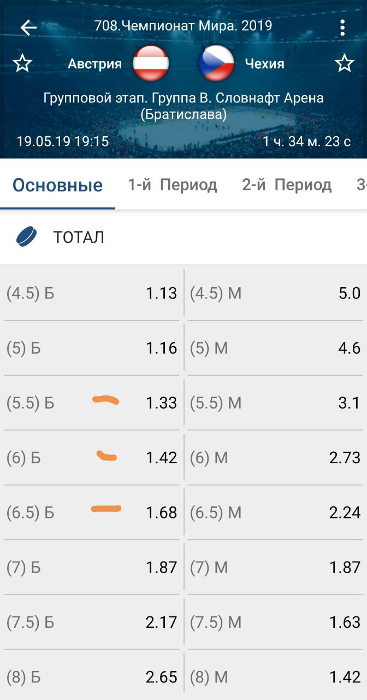Open the 2-й Период tab
367x700 pixels.
[x=287, y=185]
